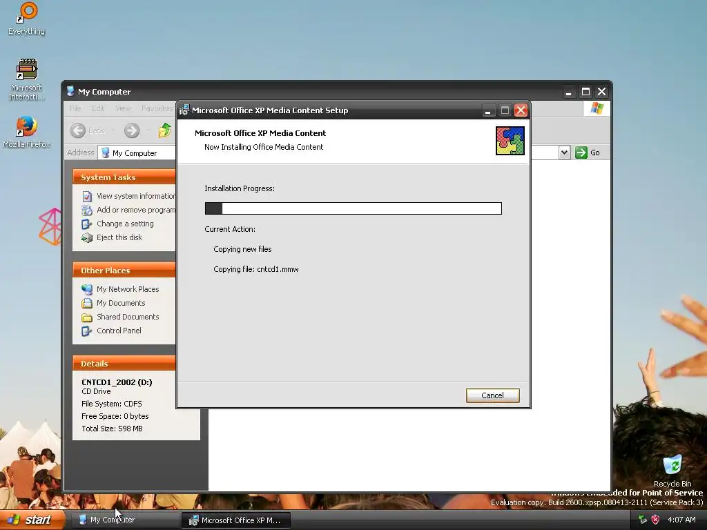Screen dimensions: 707x530
Task: Click the My Network Places globe icon
Action: [x=87, y=289]
